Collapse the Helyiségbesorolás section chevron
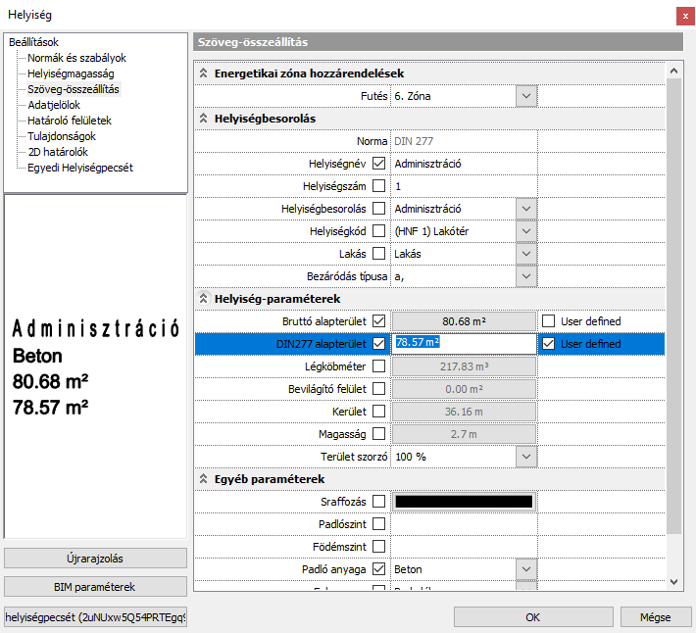 [204, 119]
